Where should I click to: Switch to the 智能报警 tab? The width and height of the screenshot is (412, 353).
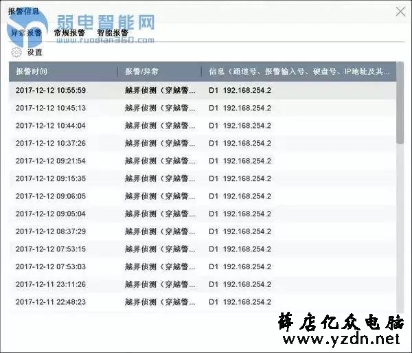(x=113, y=33)
